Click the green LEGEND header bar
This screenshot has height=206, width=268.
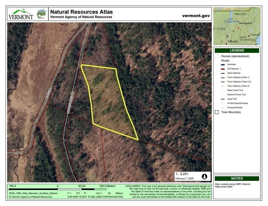[237, 51]
